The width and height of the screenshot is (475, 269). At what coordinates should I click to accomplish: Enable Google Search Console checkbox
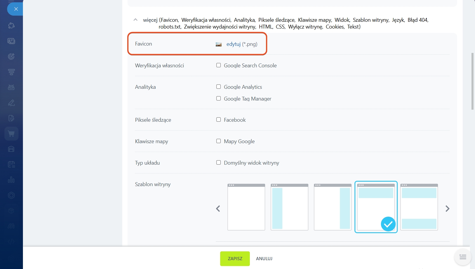click(x=218, y=65)
